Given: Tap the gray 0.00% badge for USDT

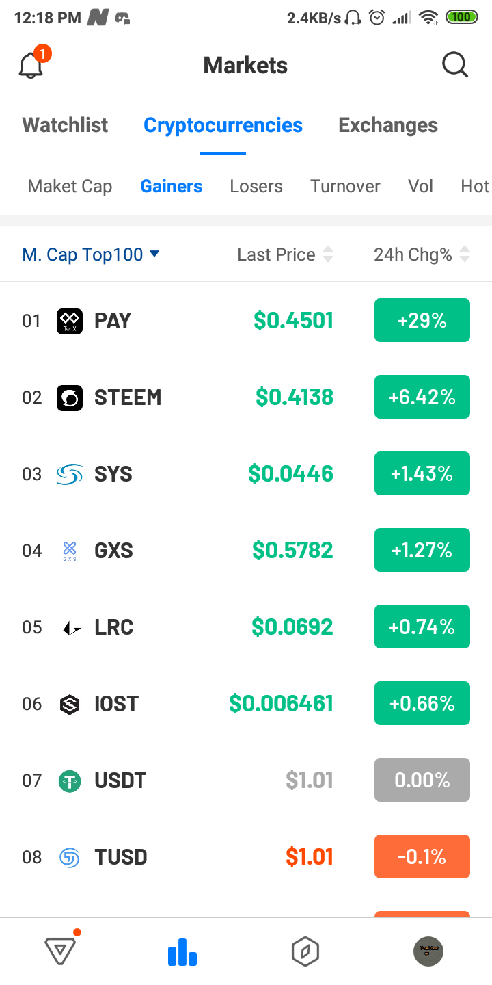Looking at the screenshot, I should (422, 780).
